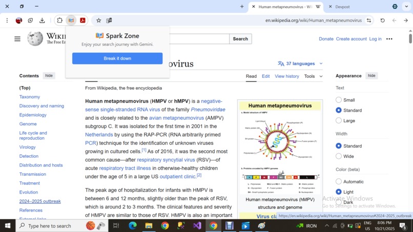Open Task View on the taskbar
This screenshot has height=232, width=413.
tap(116, 226)
